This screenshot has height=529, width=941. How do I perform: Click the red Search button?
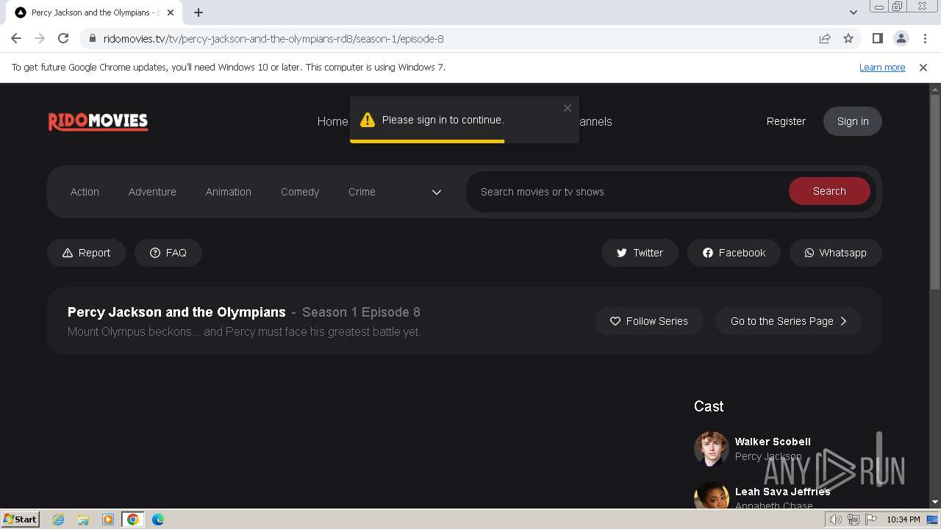pos(829,191)
